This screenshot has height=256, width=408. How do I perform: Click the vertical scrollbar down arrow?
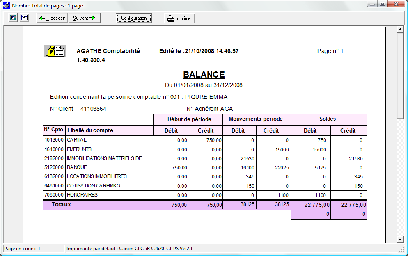coord(400,239)
